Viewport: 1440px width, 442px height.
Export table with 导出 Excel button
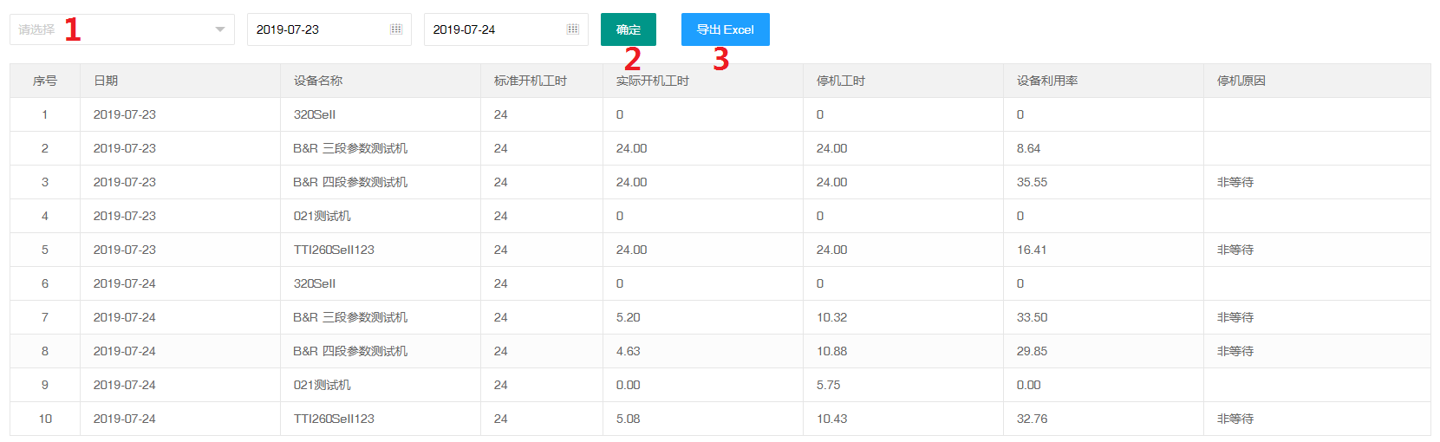725,29
